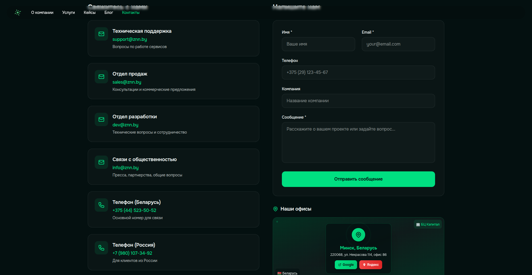Click the Technical support envelope icon
The width and height of the screenshot is (532, 275).
click(101, 34)
